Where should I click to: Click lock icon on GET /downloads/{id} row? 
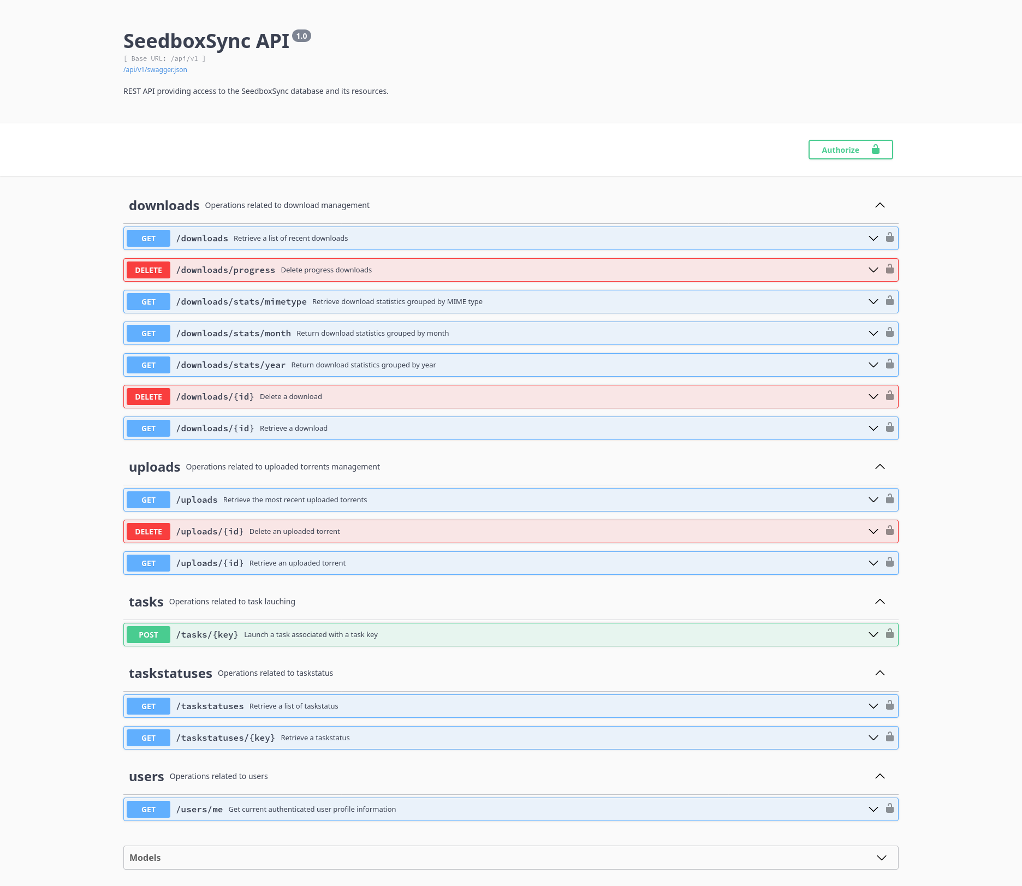890,427
